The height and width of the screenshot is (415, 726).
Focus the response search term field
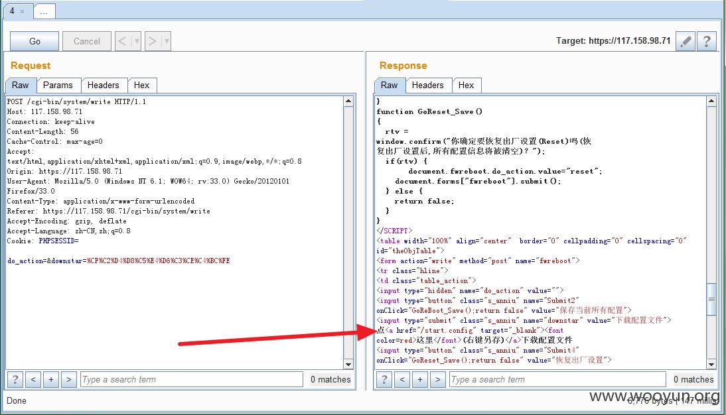pyautogui.click(x=558, y=379)
